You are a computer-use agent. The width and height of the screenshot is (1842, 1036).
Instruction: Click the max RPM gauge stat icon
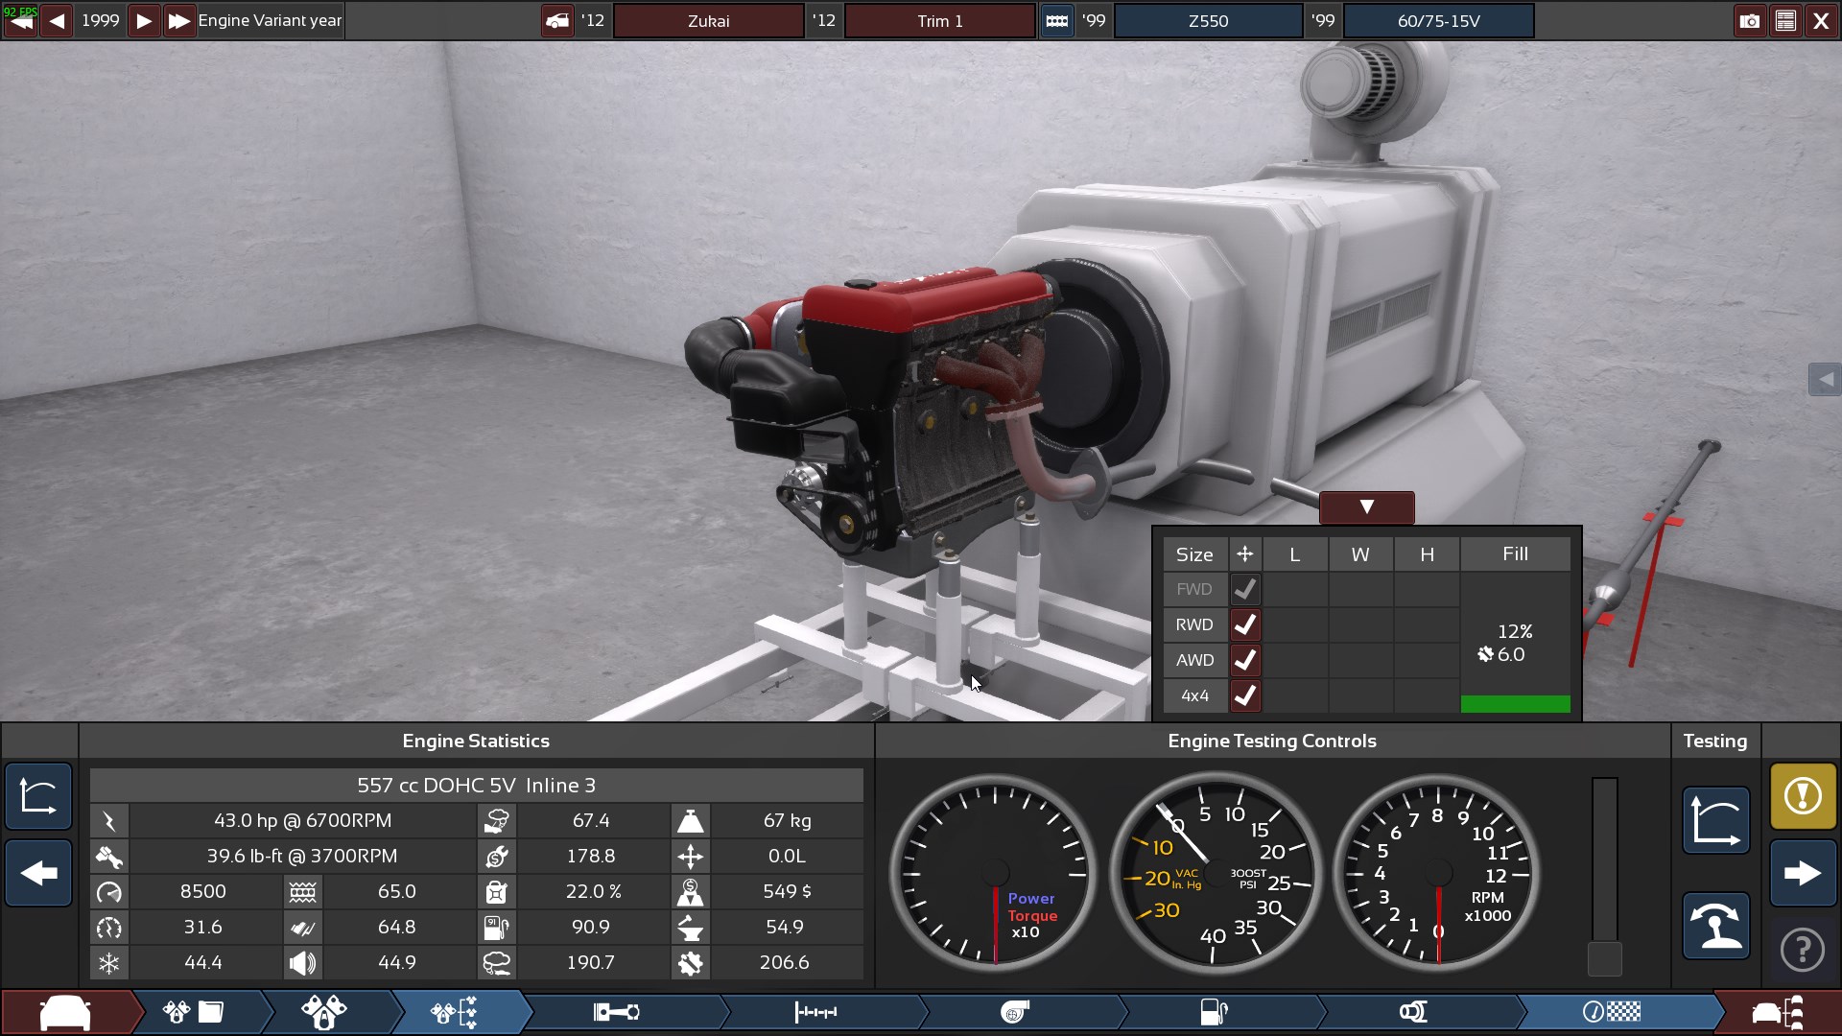(109, 892)
